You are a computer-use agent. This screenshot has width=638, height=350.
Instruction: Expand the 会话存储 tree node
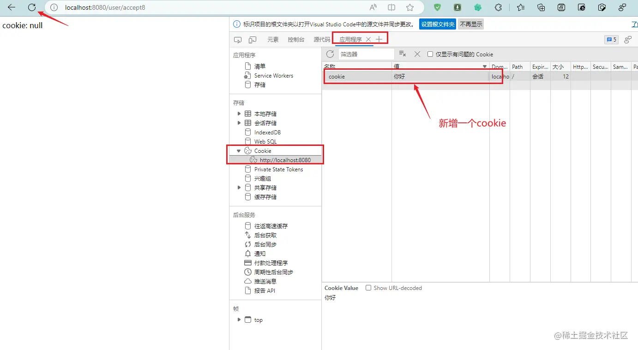click(x=239, y=123)
